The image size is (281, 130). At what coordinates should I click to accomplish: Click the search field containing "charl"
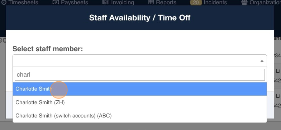140,74
